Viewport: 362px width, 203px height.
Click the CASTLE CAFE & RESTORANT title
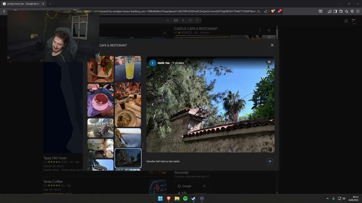[x=196, y=29]
